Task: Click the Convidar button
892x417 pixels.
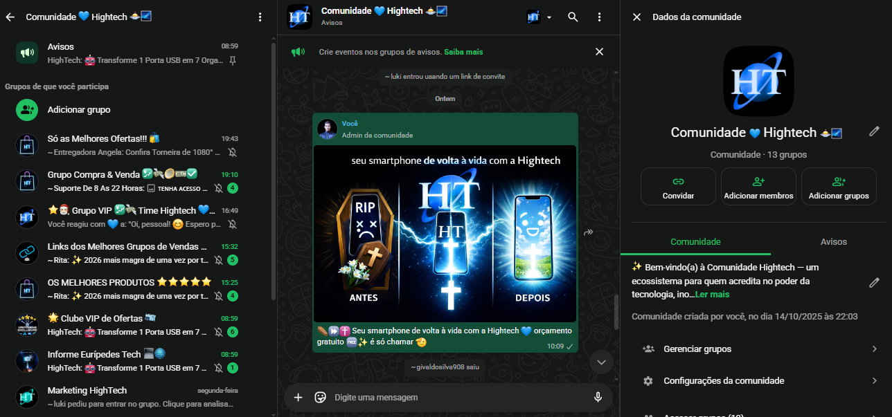Action: click(x=678, y=187)
